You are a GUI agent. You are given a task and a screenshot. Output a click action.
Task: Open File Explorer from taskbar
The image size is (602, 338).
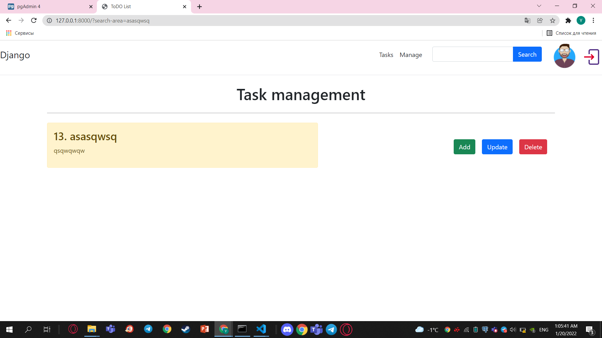[92, 330]
